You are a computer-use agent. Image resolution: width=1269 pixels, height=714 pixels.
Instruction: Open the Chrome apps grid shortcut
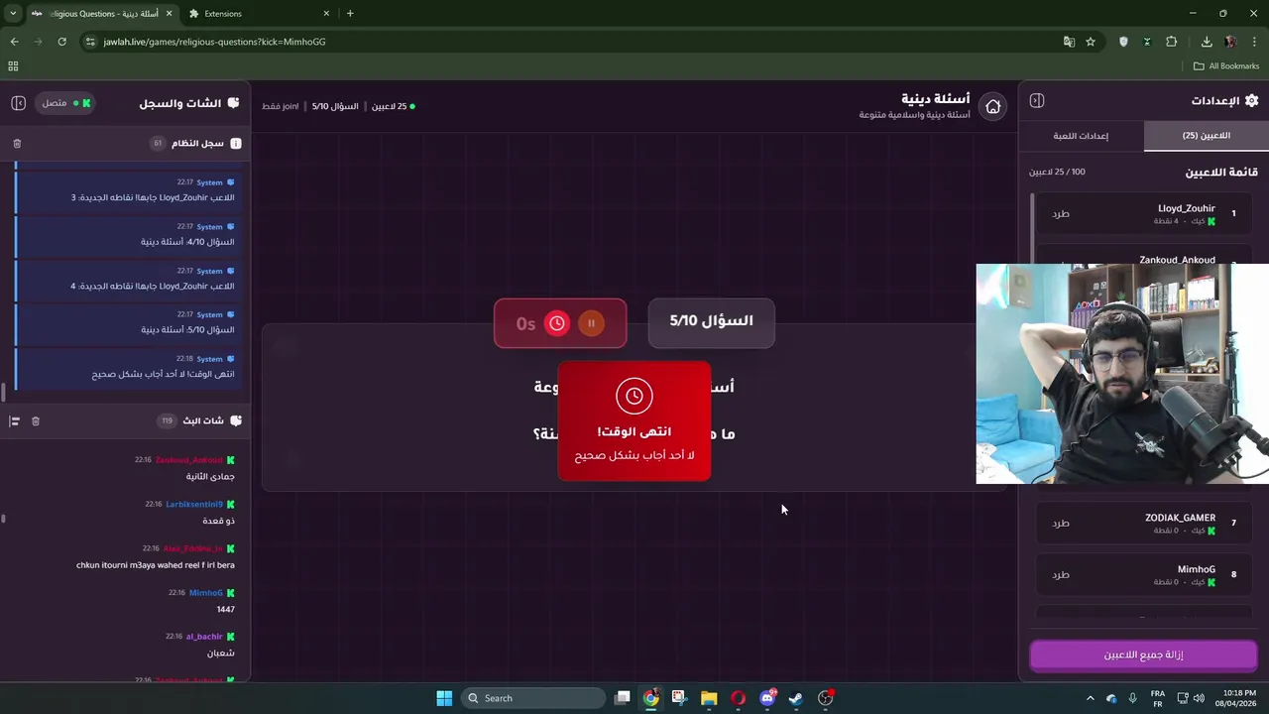point(13,66)
